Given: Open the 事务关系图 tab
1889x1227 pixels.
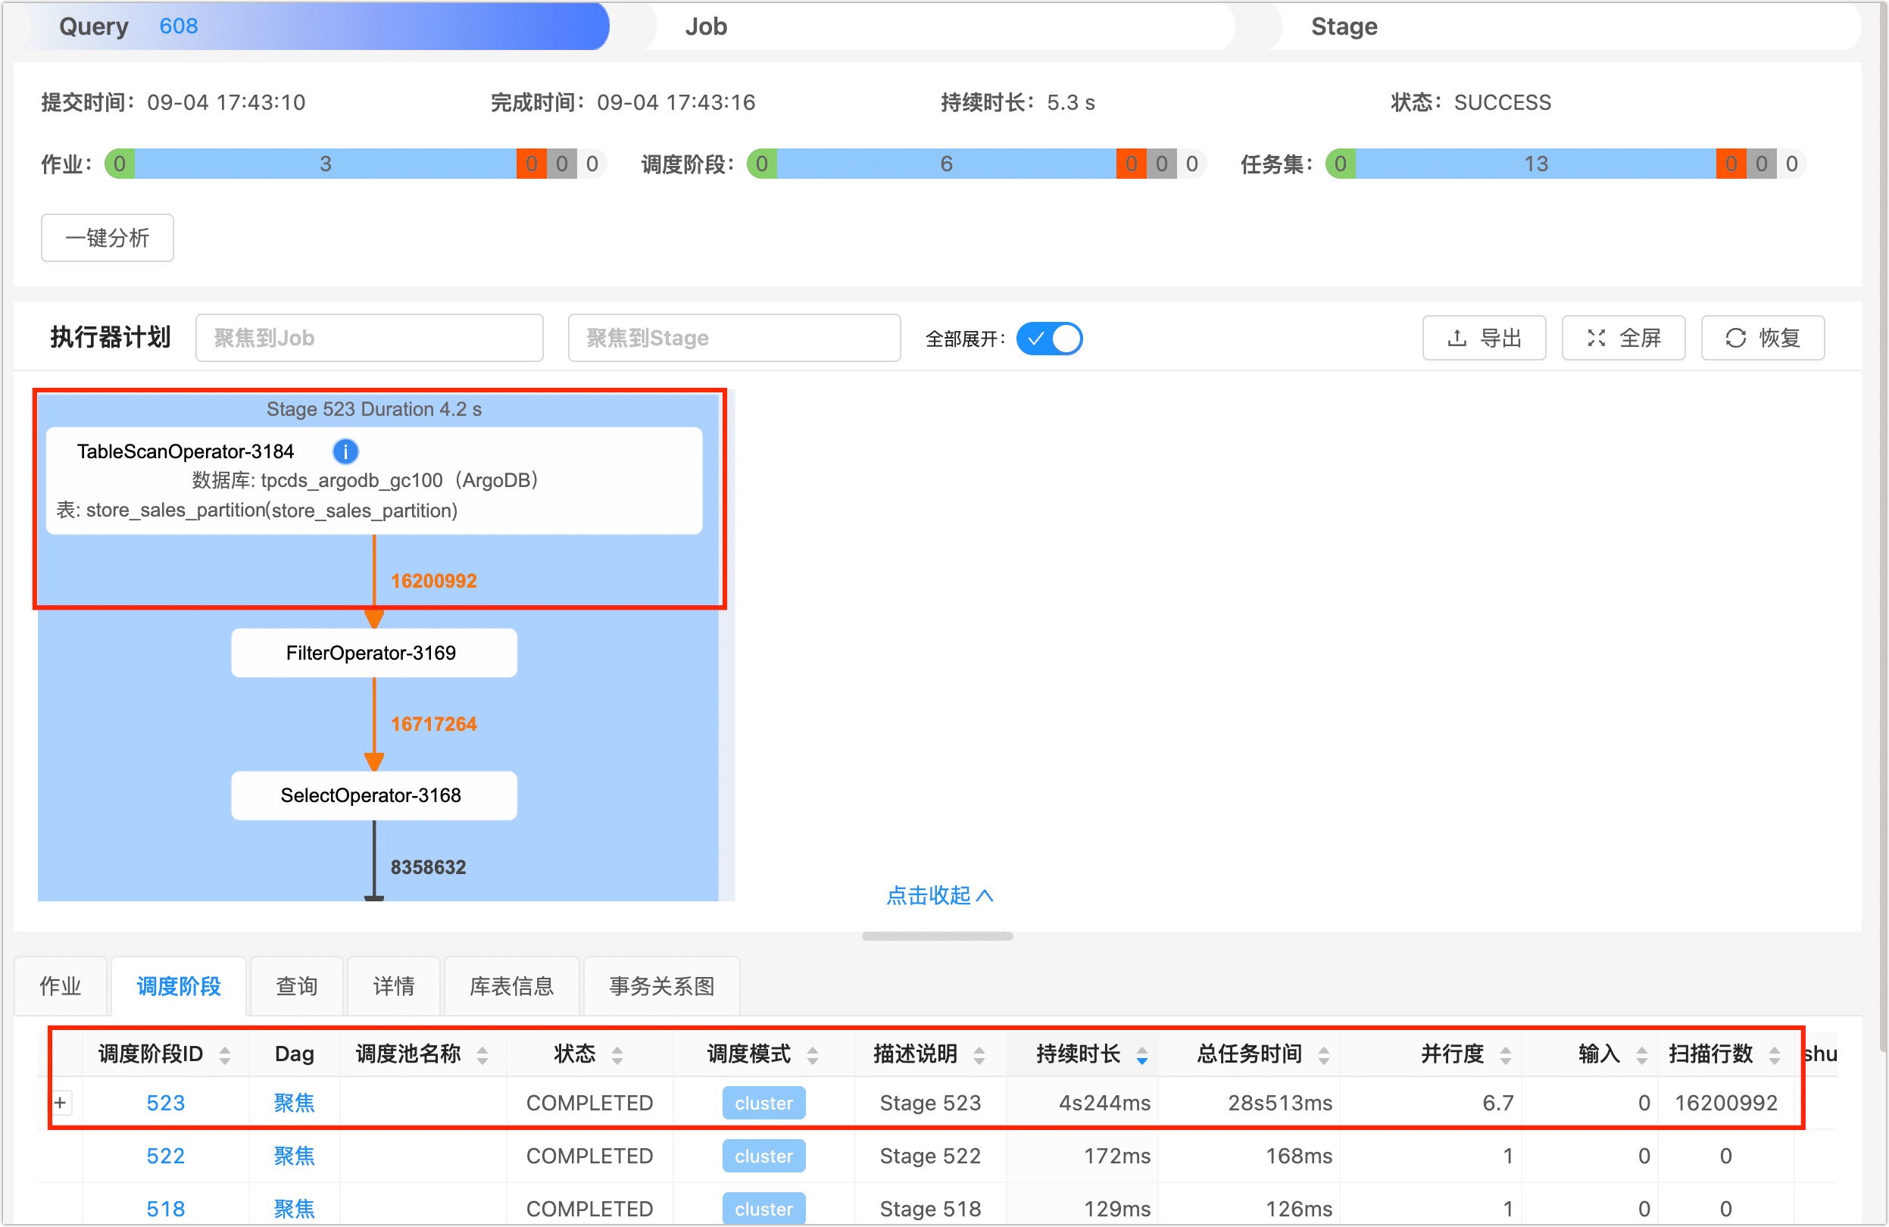Looking at the screenshot, I should click(662, 986).
